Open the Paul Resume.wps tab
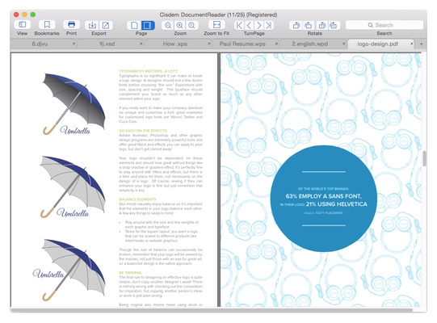The width and height of the screenshot is (437, 323). tap(242, 44)
